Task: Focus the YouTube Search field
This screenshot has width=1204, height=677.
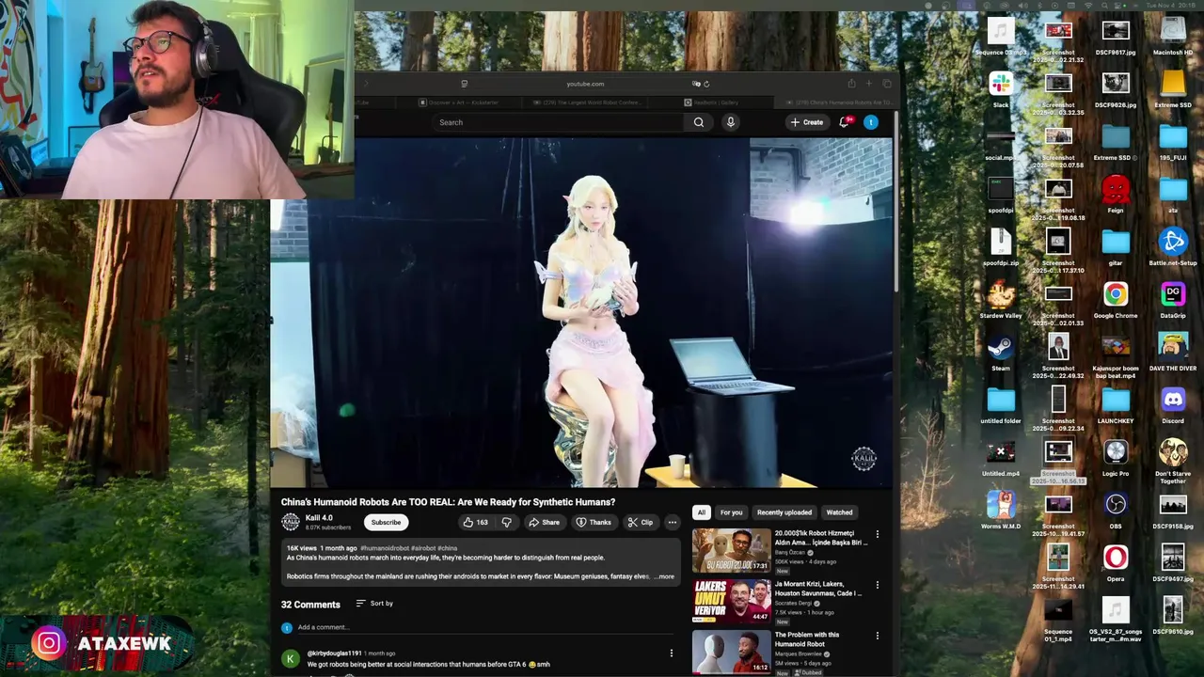Action: click(x=560, y=122)
